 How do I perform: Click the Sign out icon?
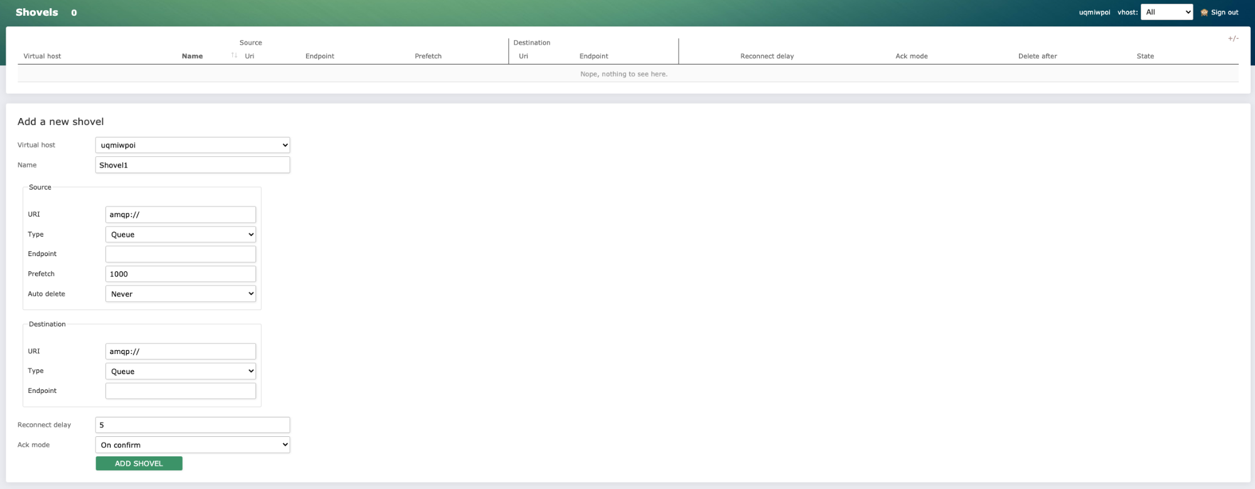[x=1204, y=13]
